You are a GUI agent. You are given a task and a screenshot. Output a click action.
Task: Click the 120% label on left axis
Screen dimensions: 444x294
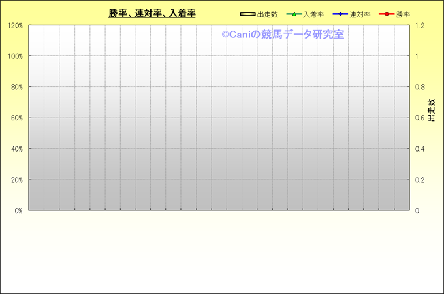[x=16, y=26]
